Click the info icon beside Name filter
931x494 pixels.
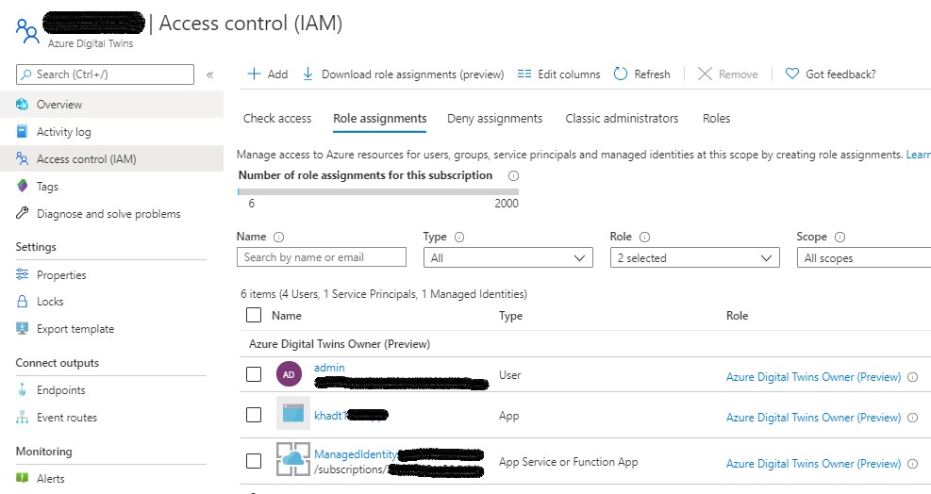point(278,237)
